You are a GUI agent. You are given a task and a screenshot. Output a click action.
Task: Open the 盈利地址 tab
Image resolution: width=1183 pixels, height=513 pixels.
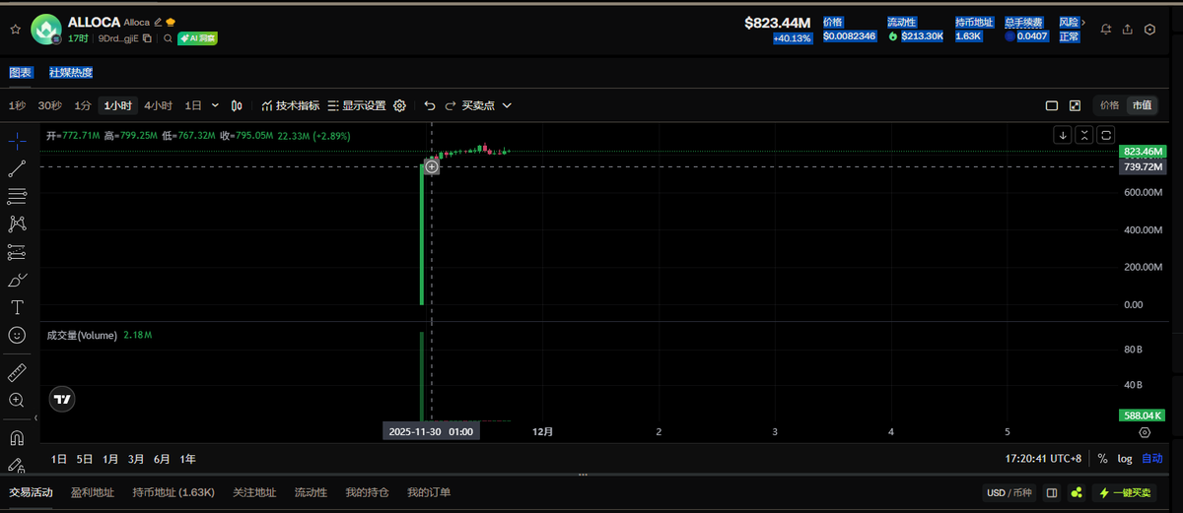[93, 492]
